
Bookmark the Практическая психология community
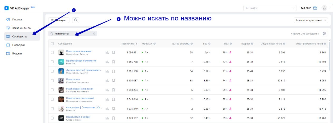pyautogui.click(x=114, y=62)
